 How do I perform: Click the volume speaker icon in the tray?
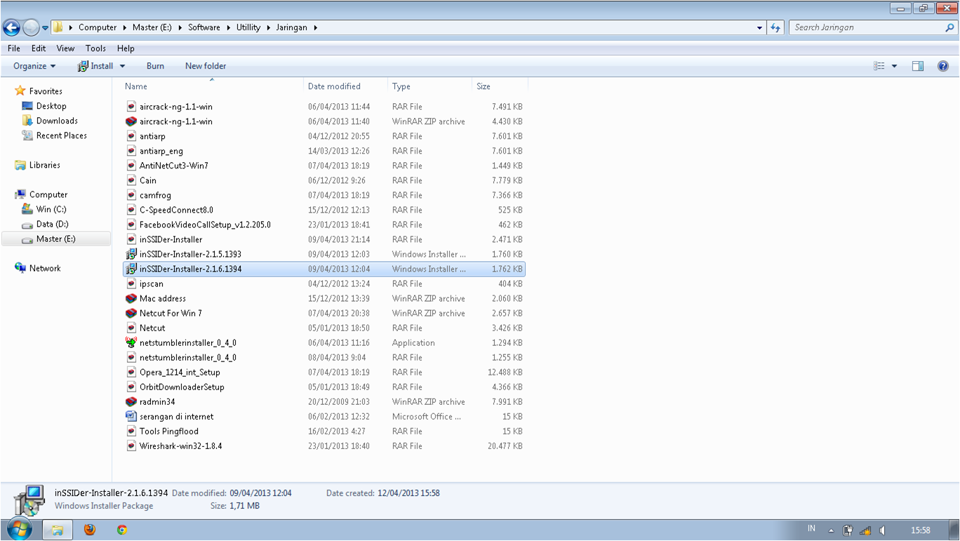[882, 530]
